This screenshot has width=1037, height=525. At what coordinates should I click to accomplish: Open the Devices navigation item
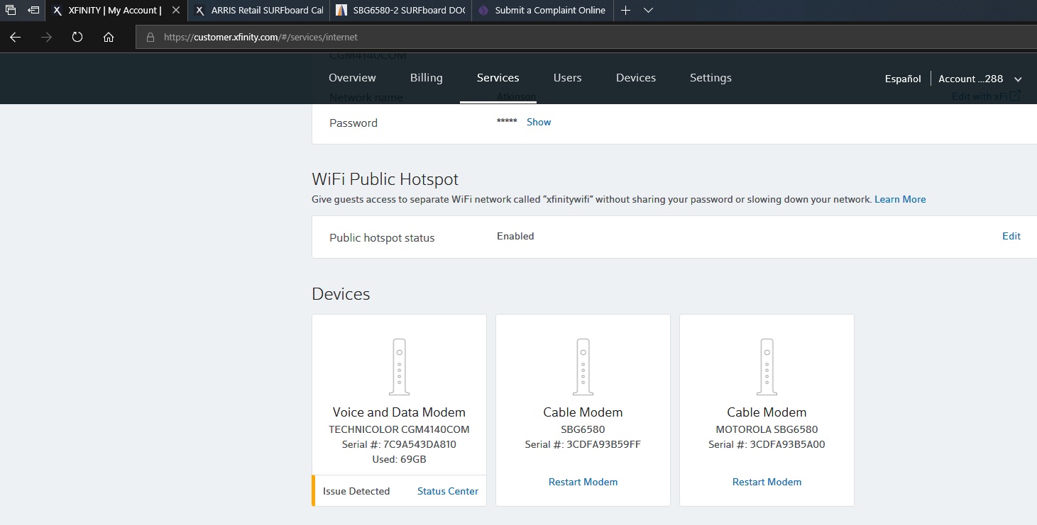point(635,78)
